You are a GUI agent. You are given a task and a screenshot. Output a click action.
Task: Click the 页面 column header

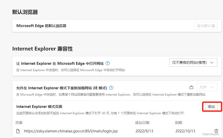[x=19, y=123]
